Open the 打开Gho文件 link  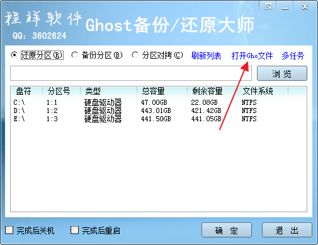252,56
